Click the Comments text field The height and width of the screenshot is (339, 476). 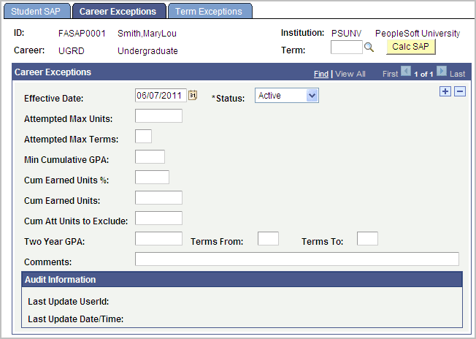tap(297, 259)
